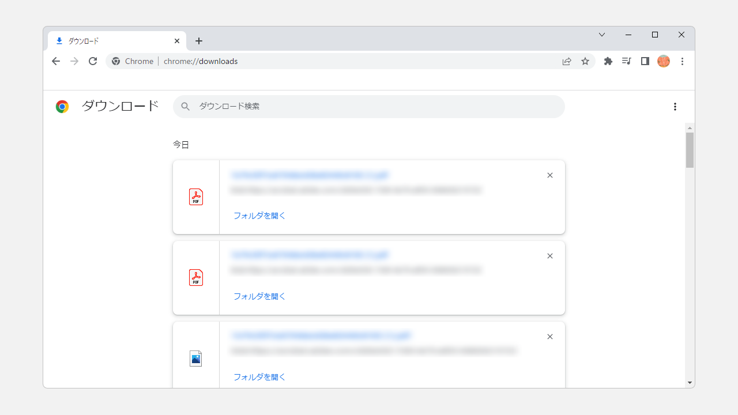Image resolution: width=738 pixels, height=415 pixels.
Task: Remove the image file download from list
Action: coord(549,337)
